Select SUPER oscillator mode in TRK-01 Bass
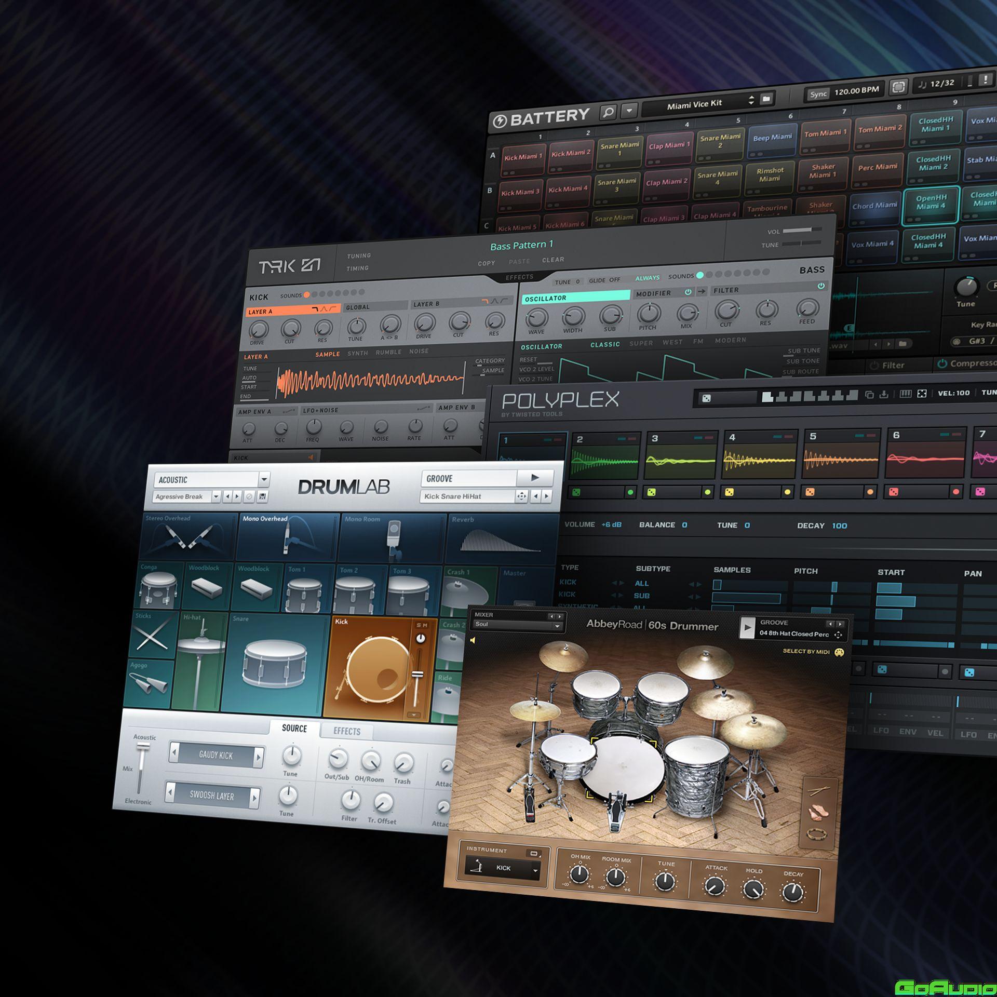The height and width of the screenshot is (997, 997). 641,343
